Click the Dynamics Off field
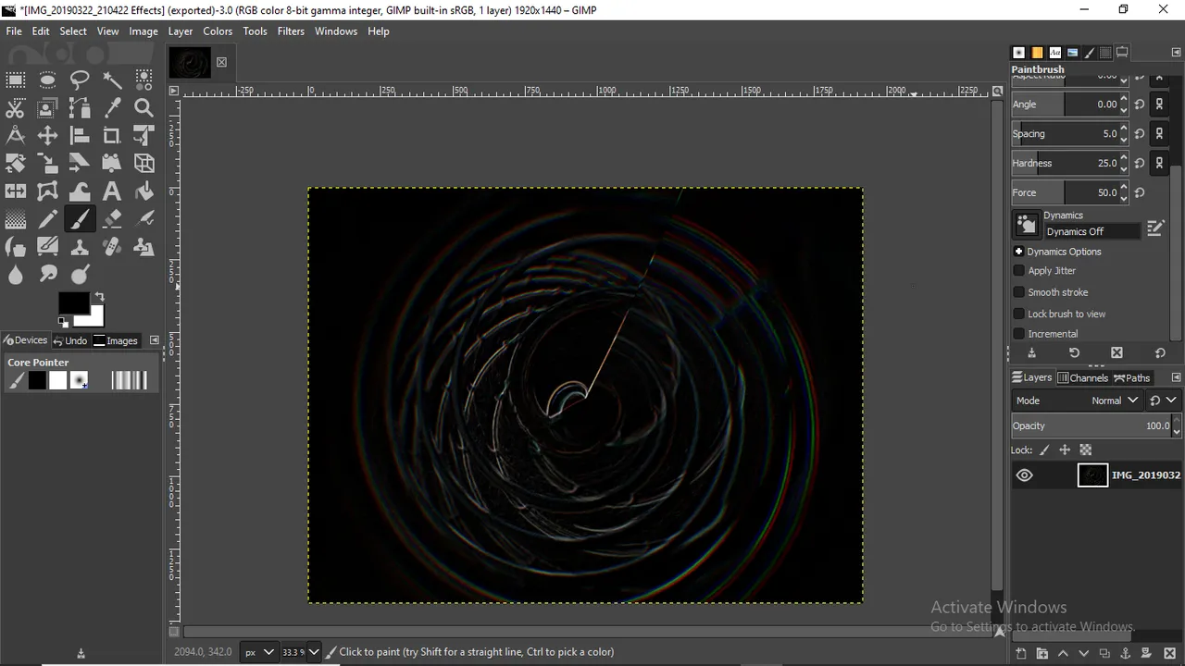 point(1092,231)
